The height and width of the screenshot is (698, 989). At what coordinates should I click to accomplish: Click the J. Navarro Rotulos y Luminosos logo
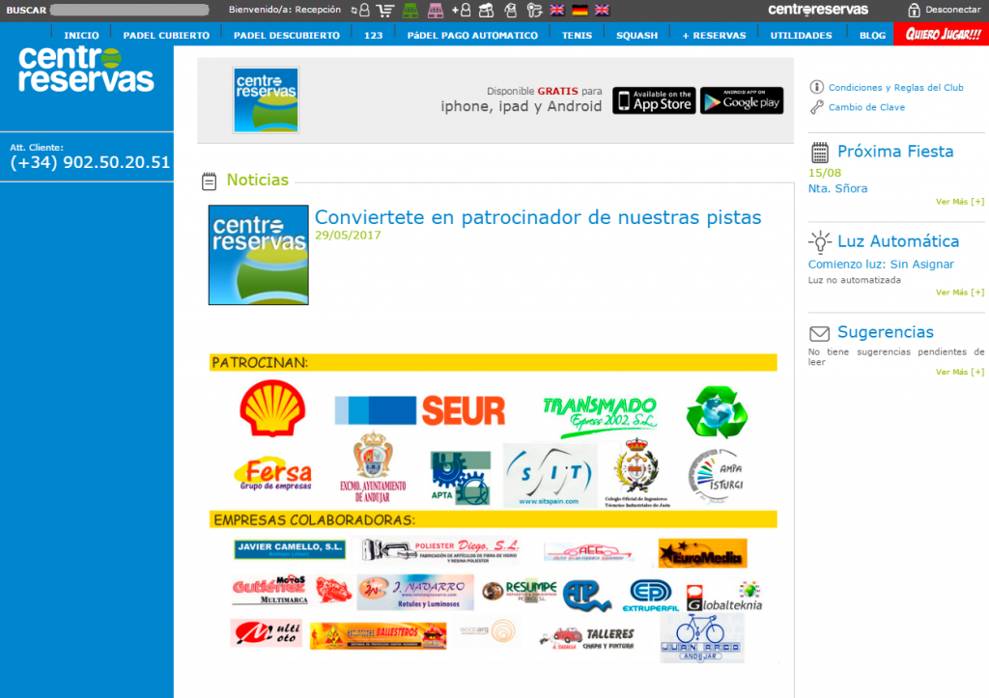(x=415, y=592)
